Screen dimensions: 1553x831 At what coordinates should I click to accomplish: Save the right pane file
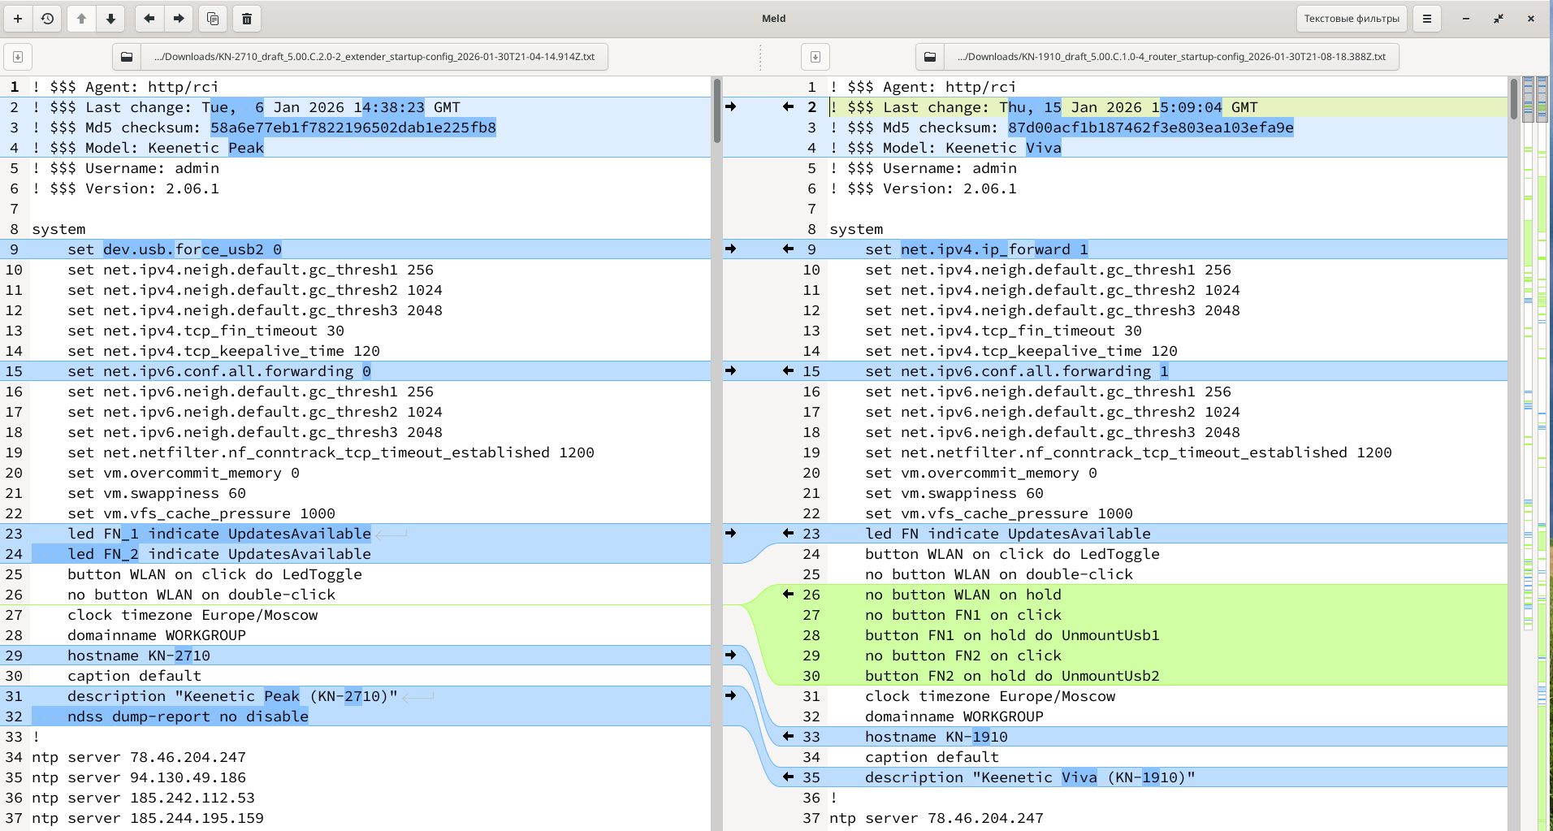coord(815,57)
